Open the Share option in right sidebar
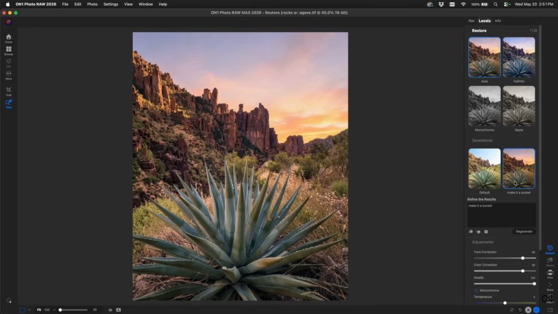Image resolution: width=558 pixels, height=314 pixels. tap(550, 286)
